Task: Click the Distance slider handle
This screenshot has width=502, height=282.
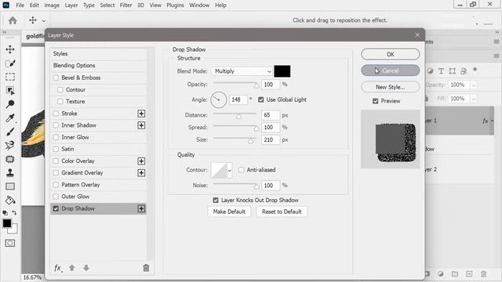Action: 238,117
